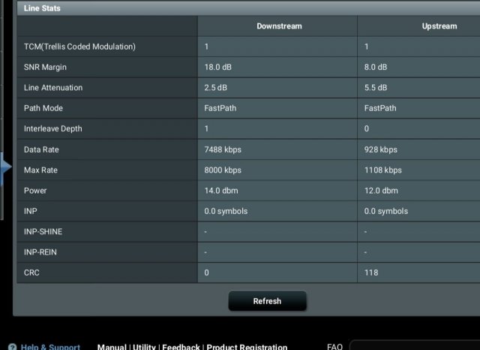The width and height of the screenshot is (480, 350).
Task: Click upstream attenuation 5.5 dB value
Action: click(376, 88)
